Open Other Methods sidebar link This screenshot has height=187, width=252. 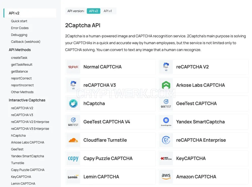(22, 92)
